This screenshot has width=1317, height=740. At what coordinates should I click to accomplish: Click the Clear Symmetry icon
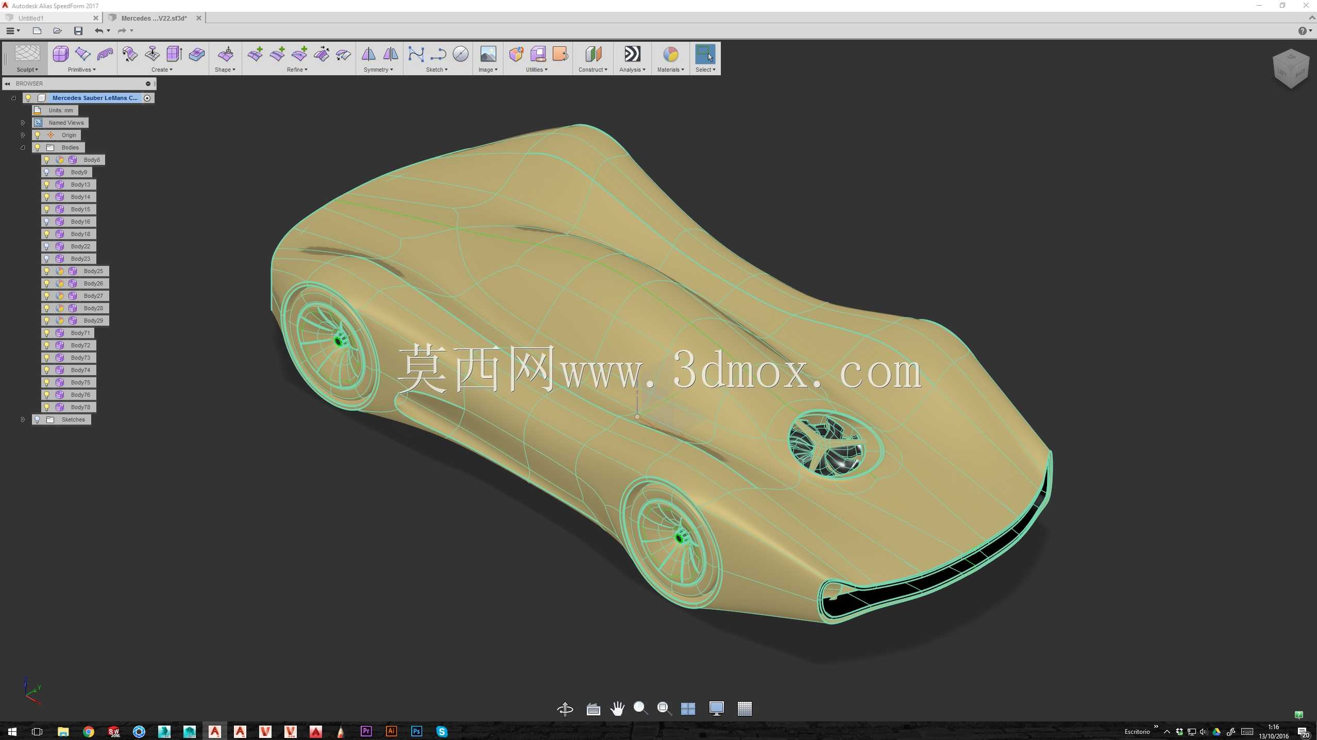coord(391,54)
